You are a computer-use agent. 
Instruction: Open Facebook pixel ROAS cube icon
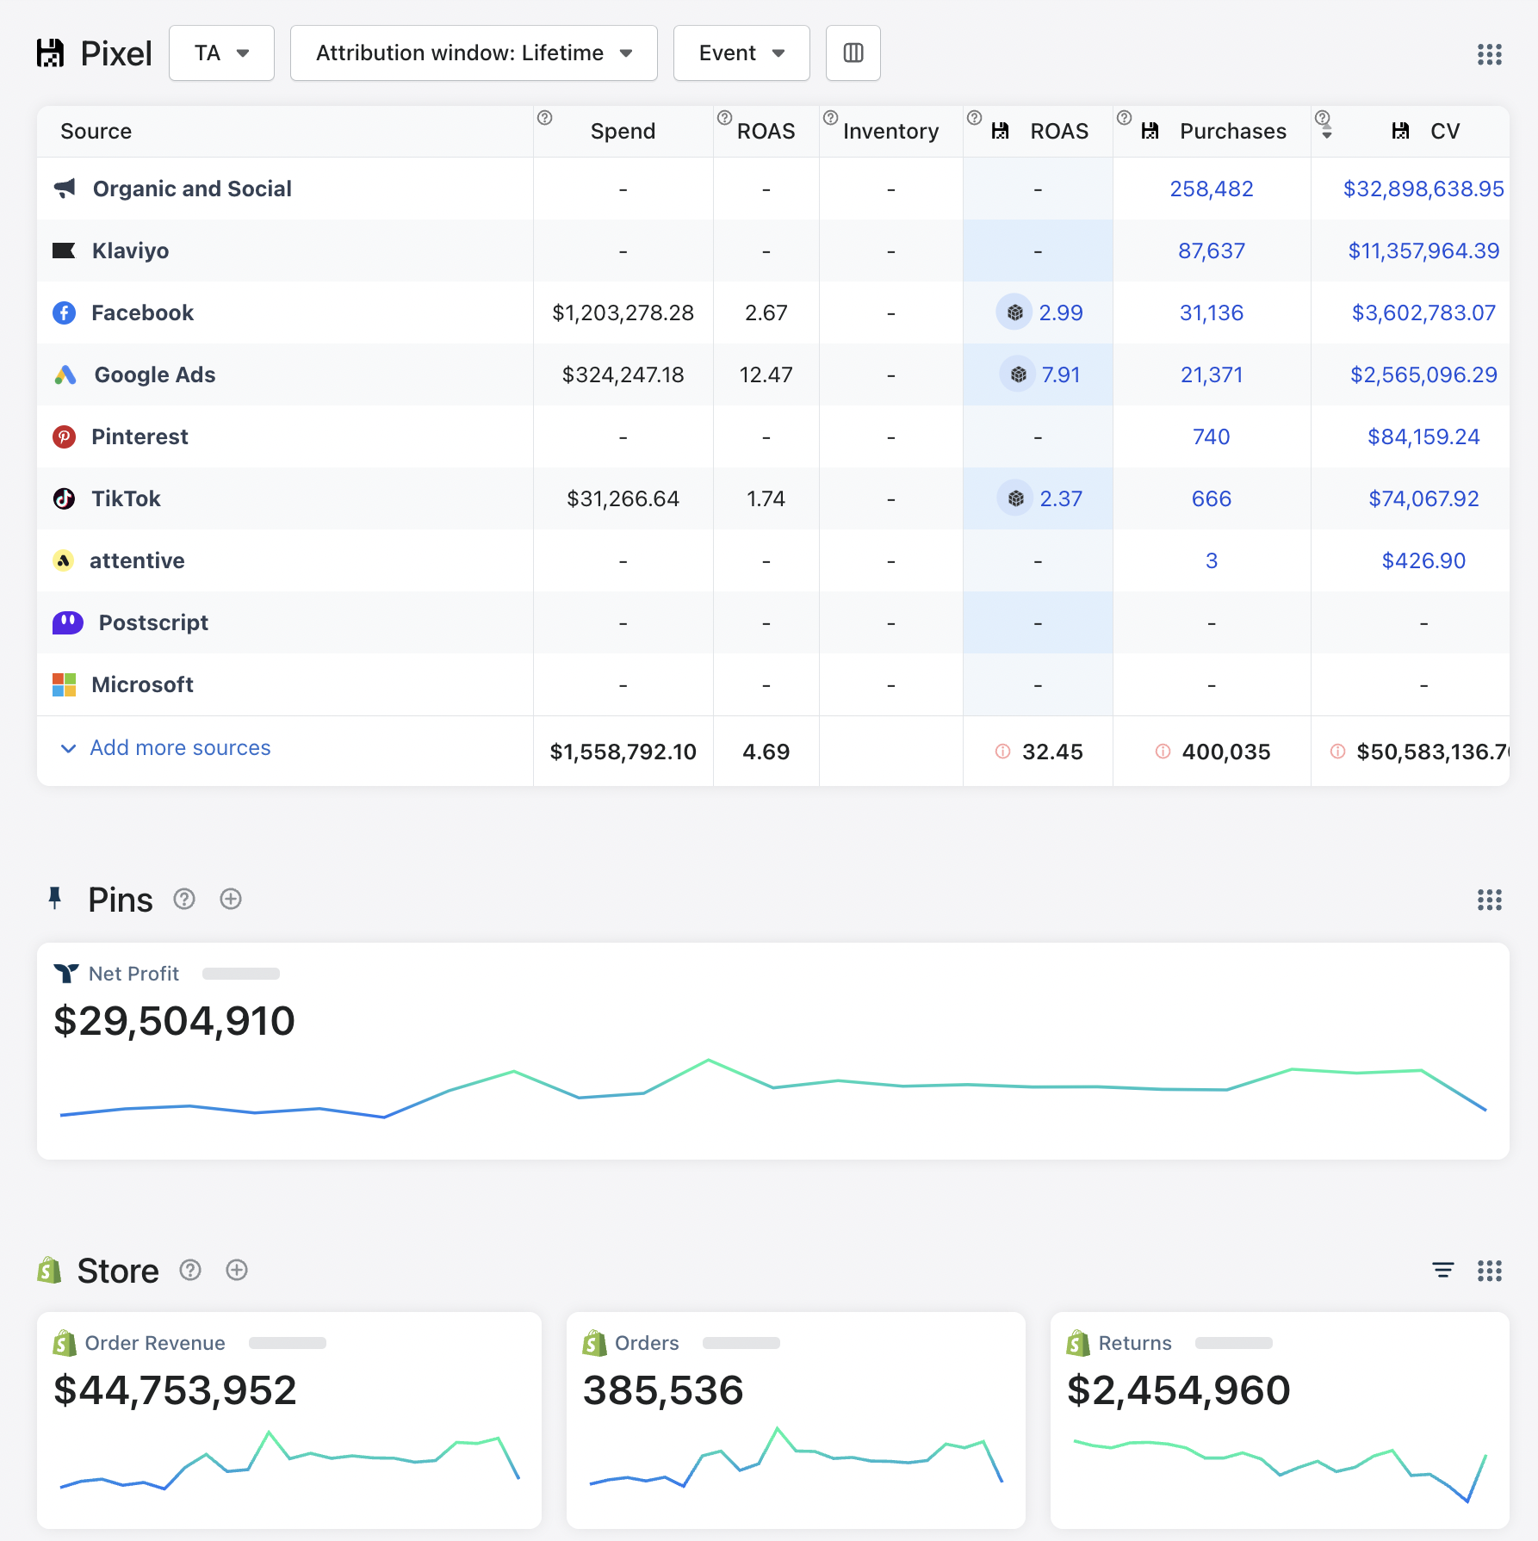click(1014, 313)
